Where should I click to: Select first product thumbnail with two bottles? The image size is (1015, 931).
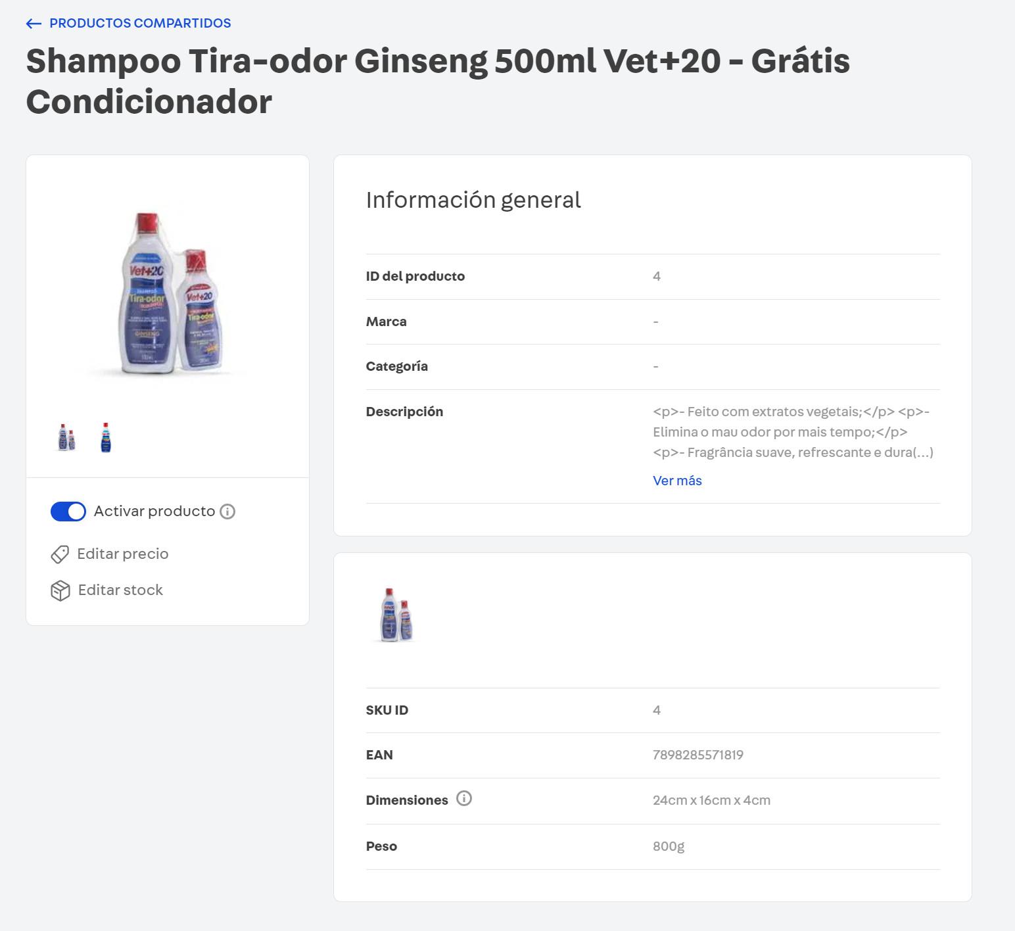[66, 438]
